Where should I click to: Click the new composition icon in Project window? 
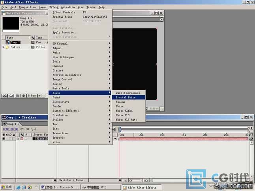(17, 96)
